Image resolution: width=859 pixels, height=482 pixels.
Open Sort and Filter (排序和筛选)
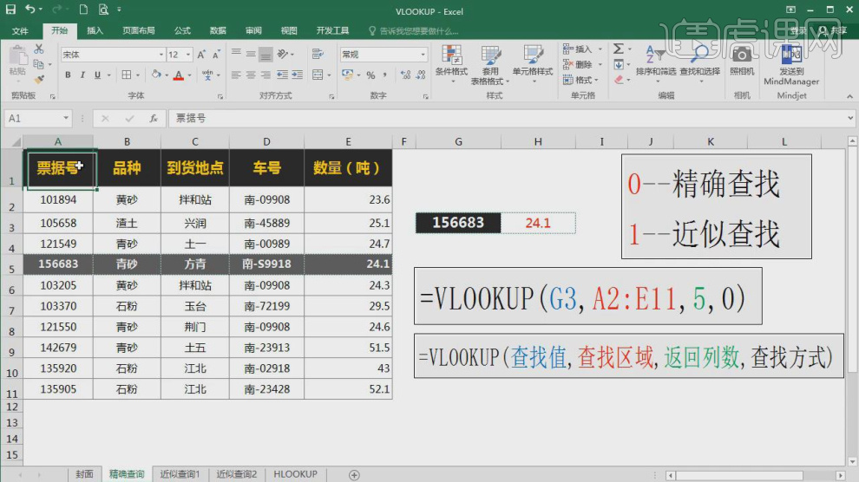656,64
